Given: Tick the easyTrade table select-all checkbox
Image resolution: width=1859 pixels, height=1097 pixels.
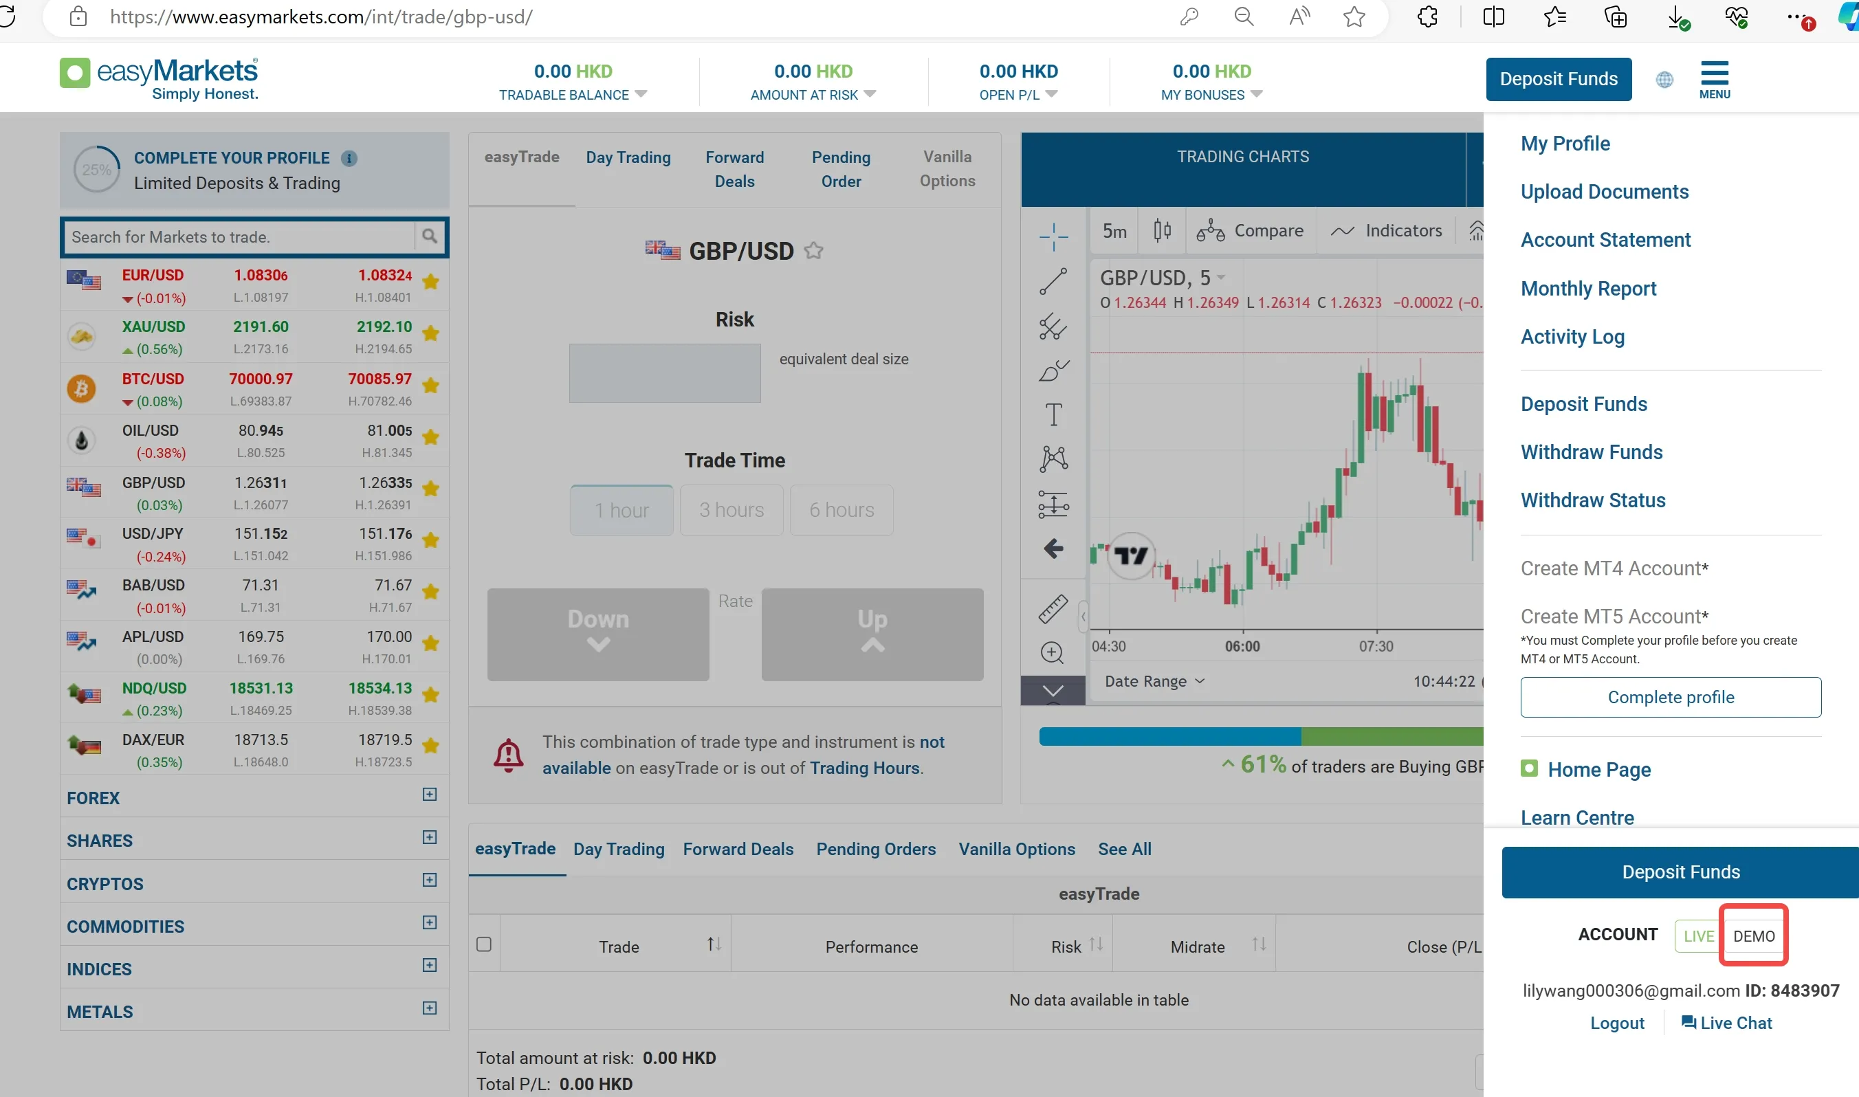Looking at the screenshot, I should click(x=484, y=944).
